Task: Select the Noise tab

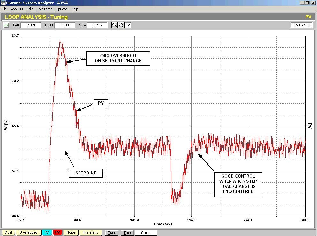Action: 71,232
